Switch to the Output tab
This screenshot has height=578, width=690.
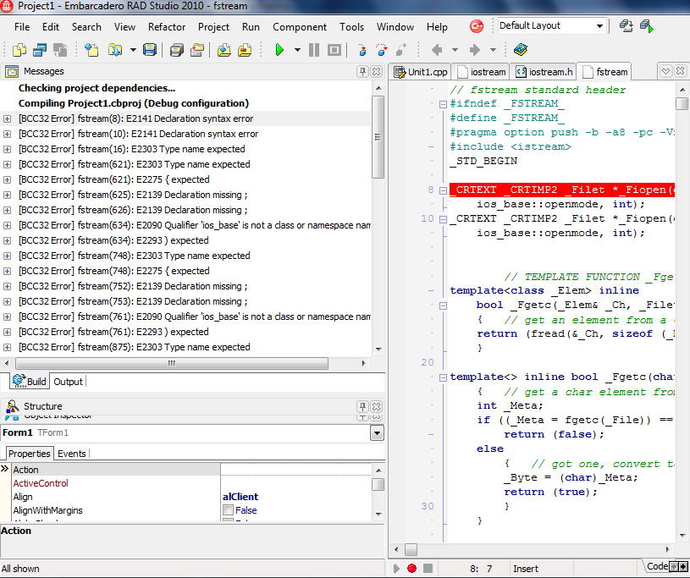click(69, 382)
